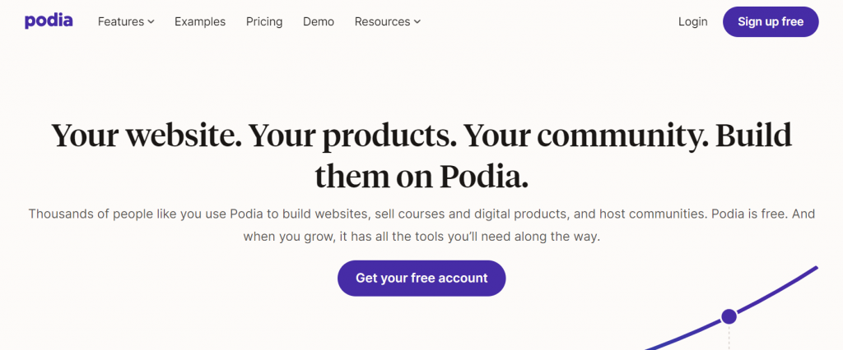Image resolution: width=843 pixels, height=350 pixels.
Task: Click the Login link
Action: pyautogui.click(x=692, y=22)
